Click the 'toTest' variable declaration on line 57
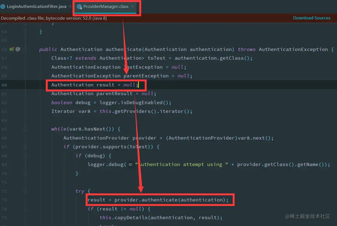The image size is (337, 226). tap(156, 58)
